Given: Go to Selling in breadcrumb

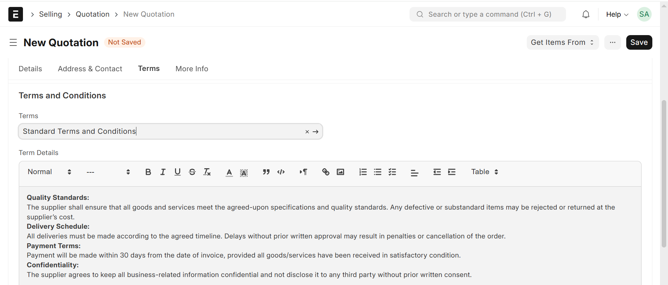Looking at the screenshot, I should (50, 14).
